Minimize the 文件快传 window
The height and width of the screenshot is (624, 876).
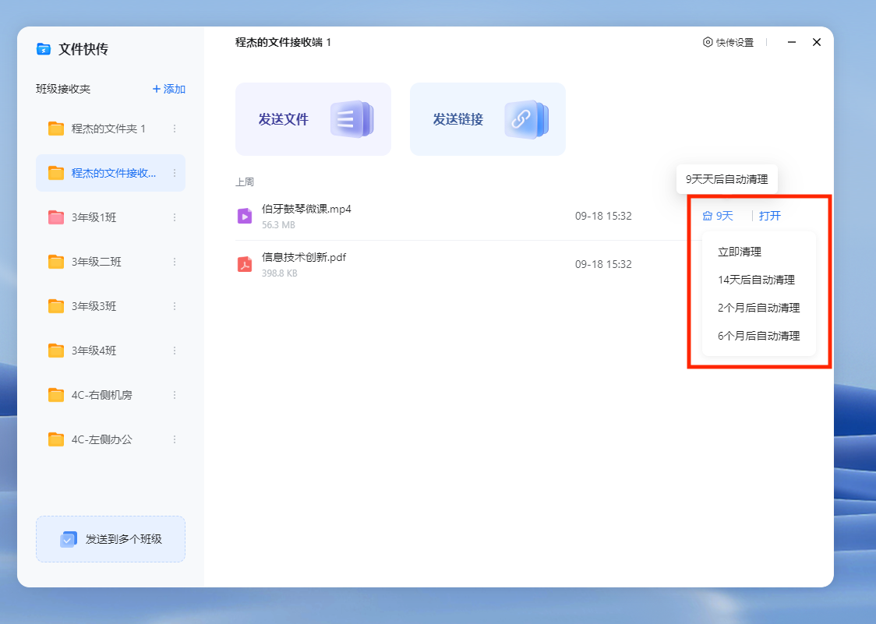pos(792,42)
